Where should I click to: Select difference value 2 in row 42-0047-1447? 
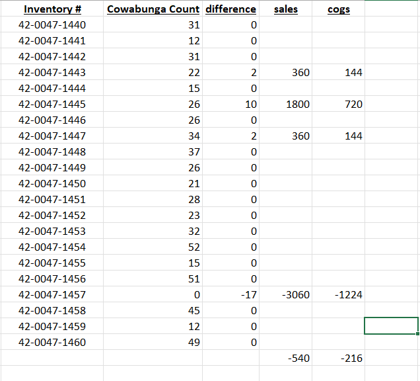pyautogui.click(x=230, y=136)
